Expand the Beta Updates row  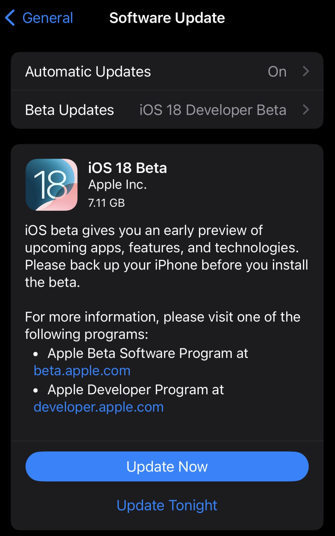tap(167, 110)
